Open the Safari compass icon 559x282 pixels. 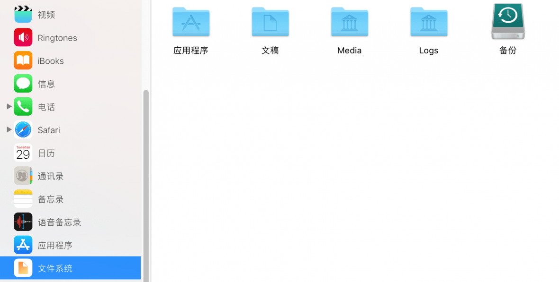pyautogui.click(x=23, y=130)
